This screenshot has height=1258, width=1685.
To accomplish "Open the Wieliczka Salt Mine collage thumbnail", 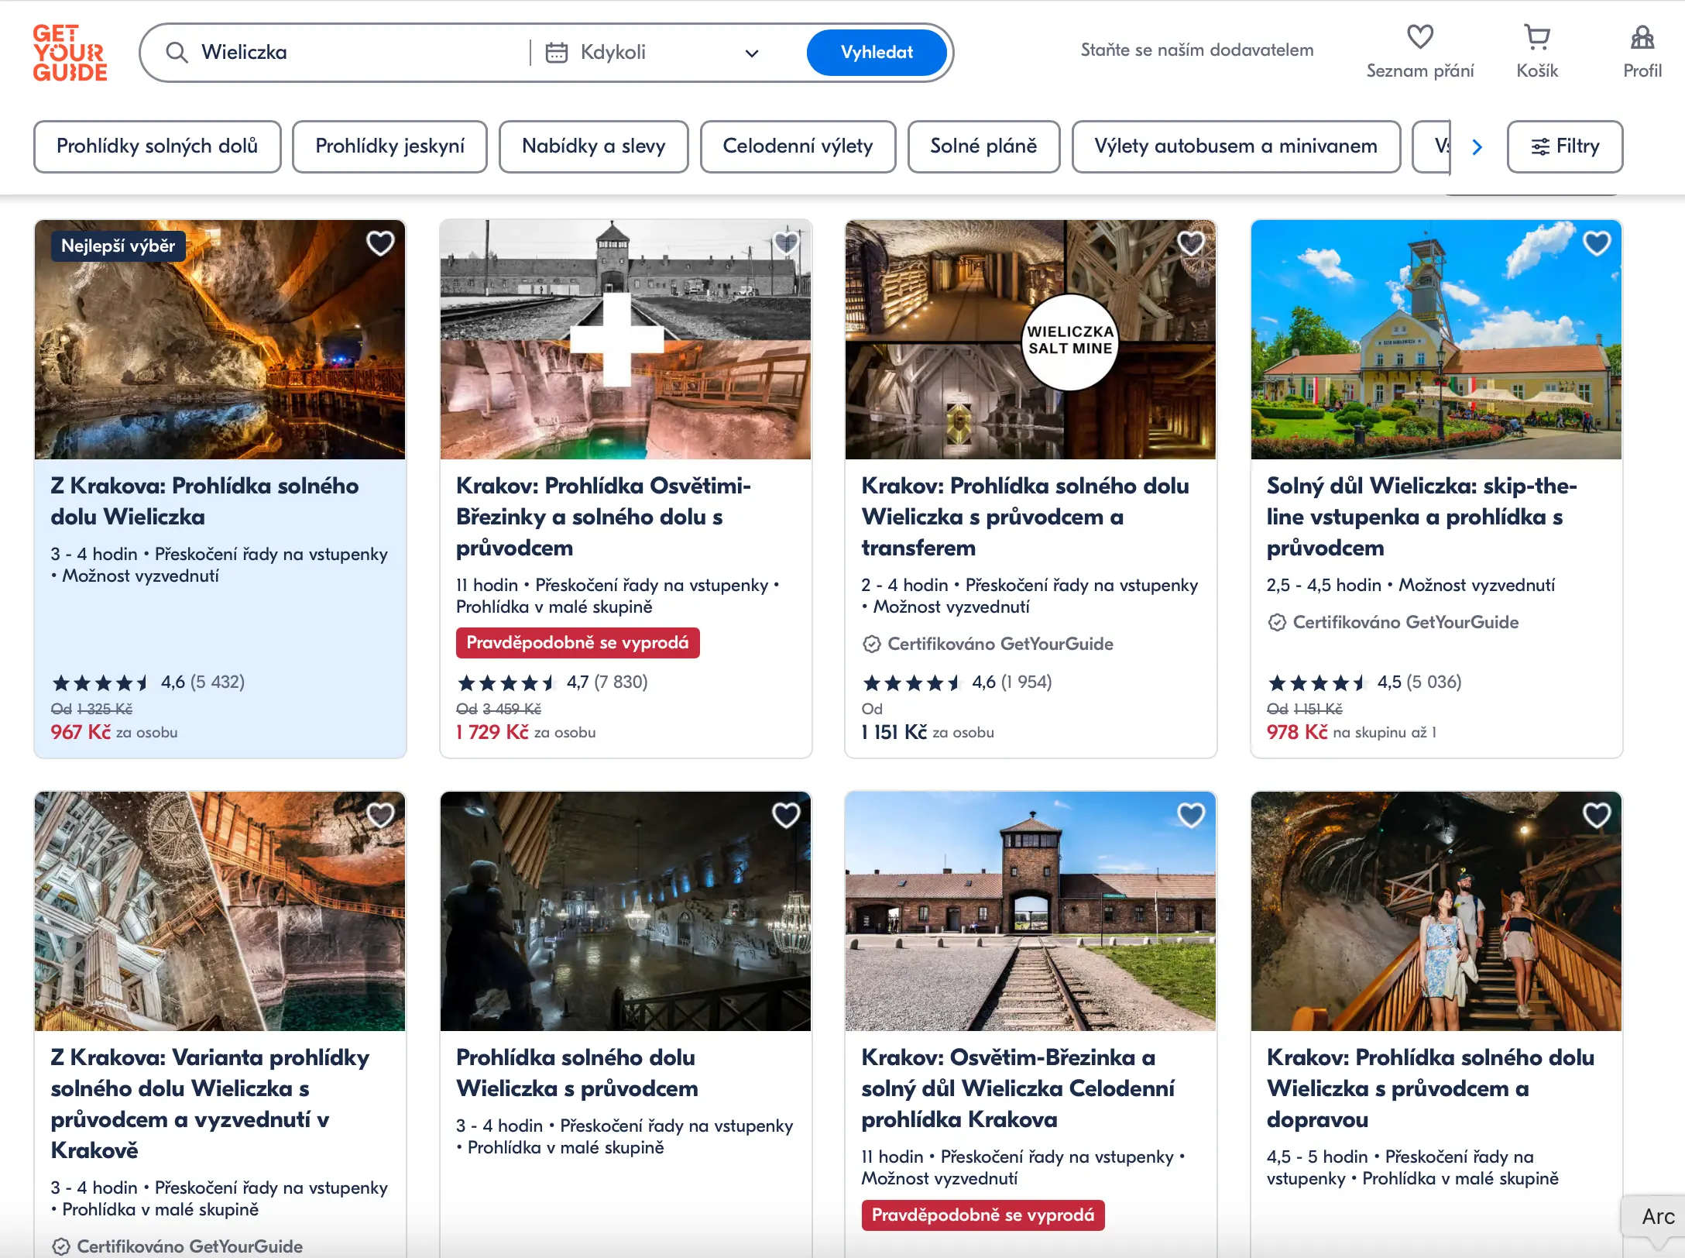I will (1030, 339).
